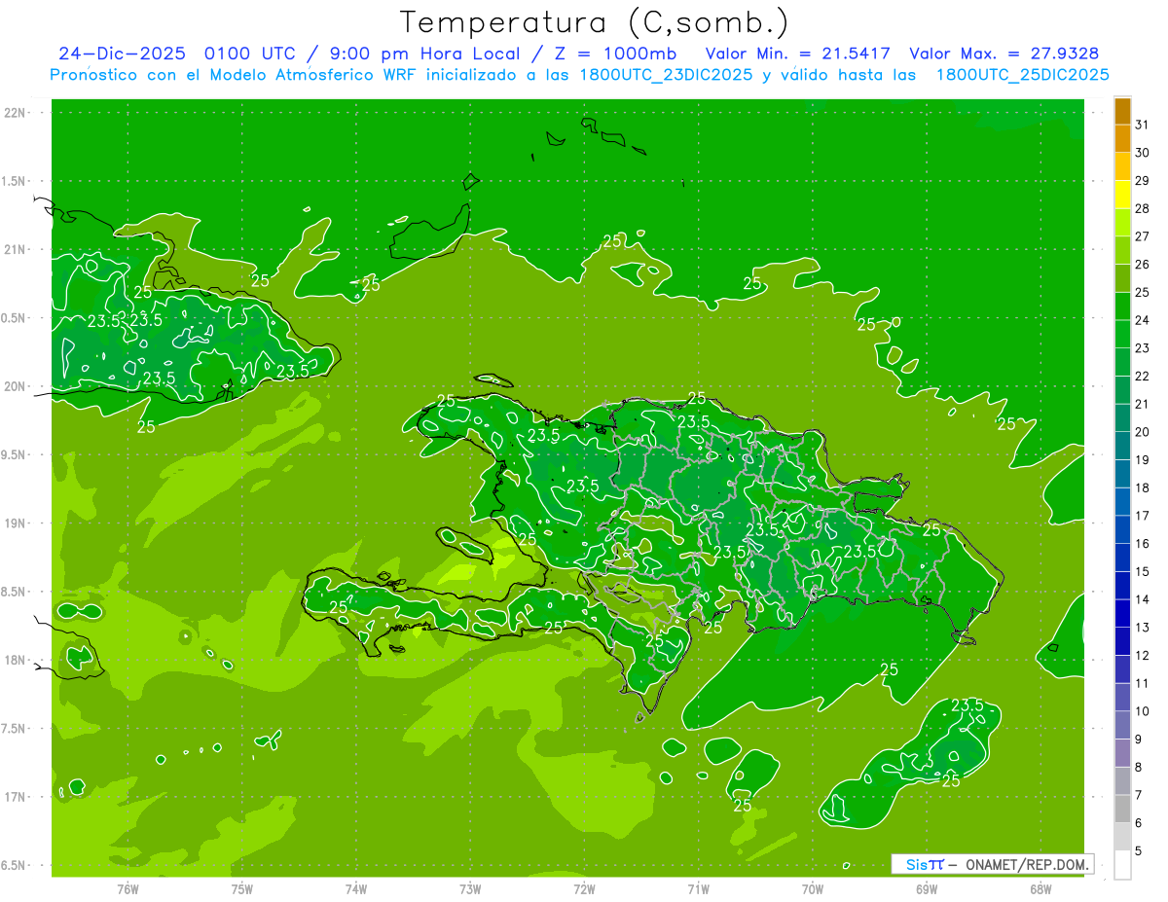Click the title Temperatura (C,somb.)
This screenshot has width=1168, height=902.
pos(595,22)
